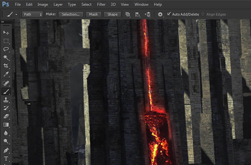The height and width of the screenshot is (165, 251).
Task: Click the Make Mask button
Action: (x=93, y=14)
